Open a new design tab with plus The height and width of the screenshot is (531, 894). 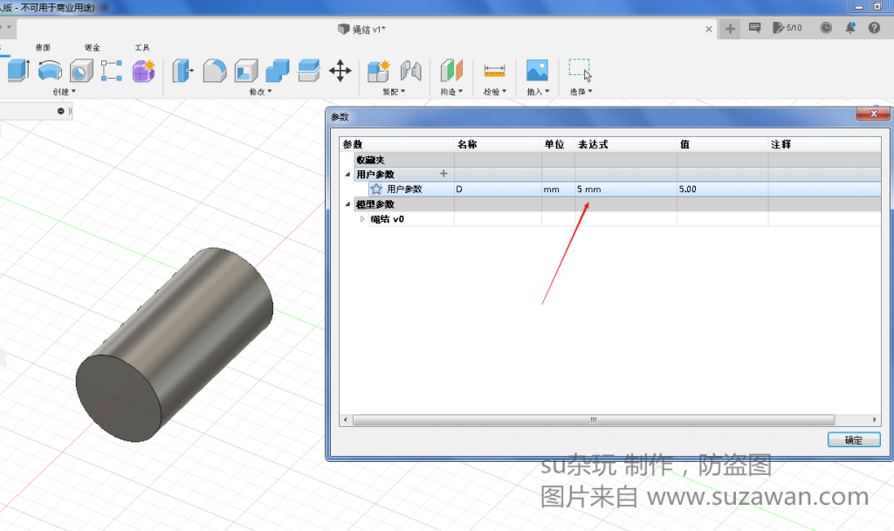730,29
